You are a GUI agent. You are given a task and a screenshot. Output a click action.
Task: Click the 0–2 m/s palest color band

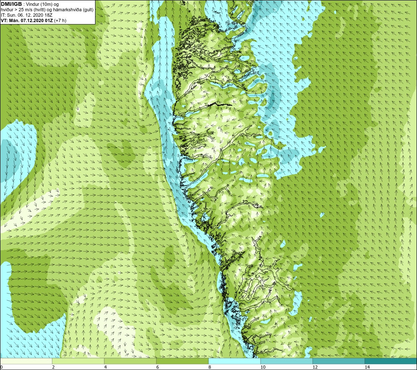pos(26,361)
